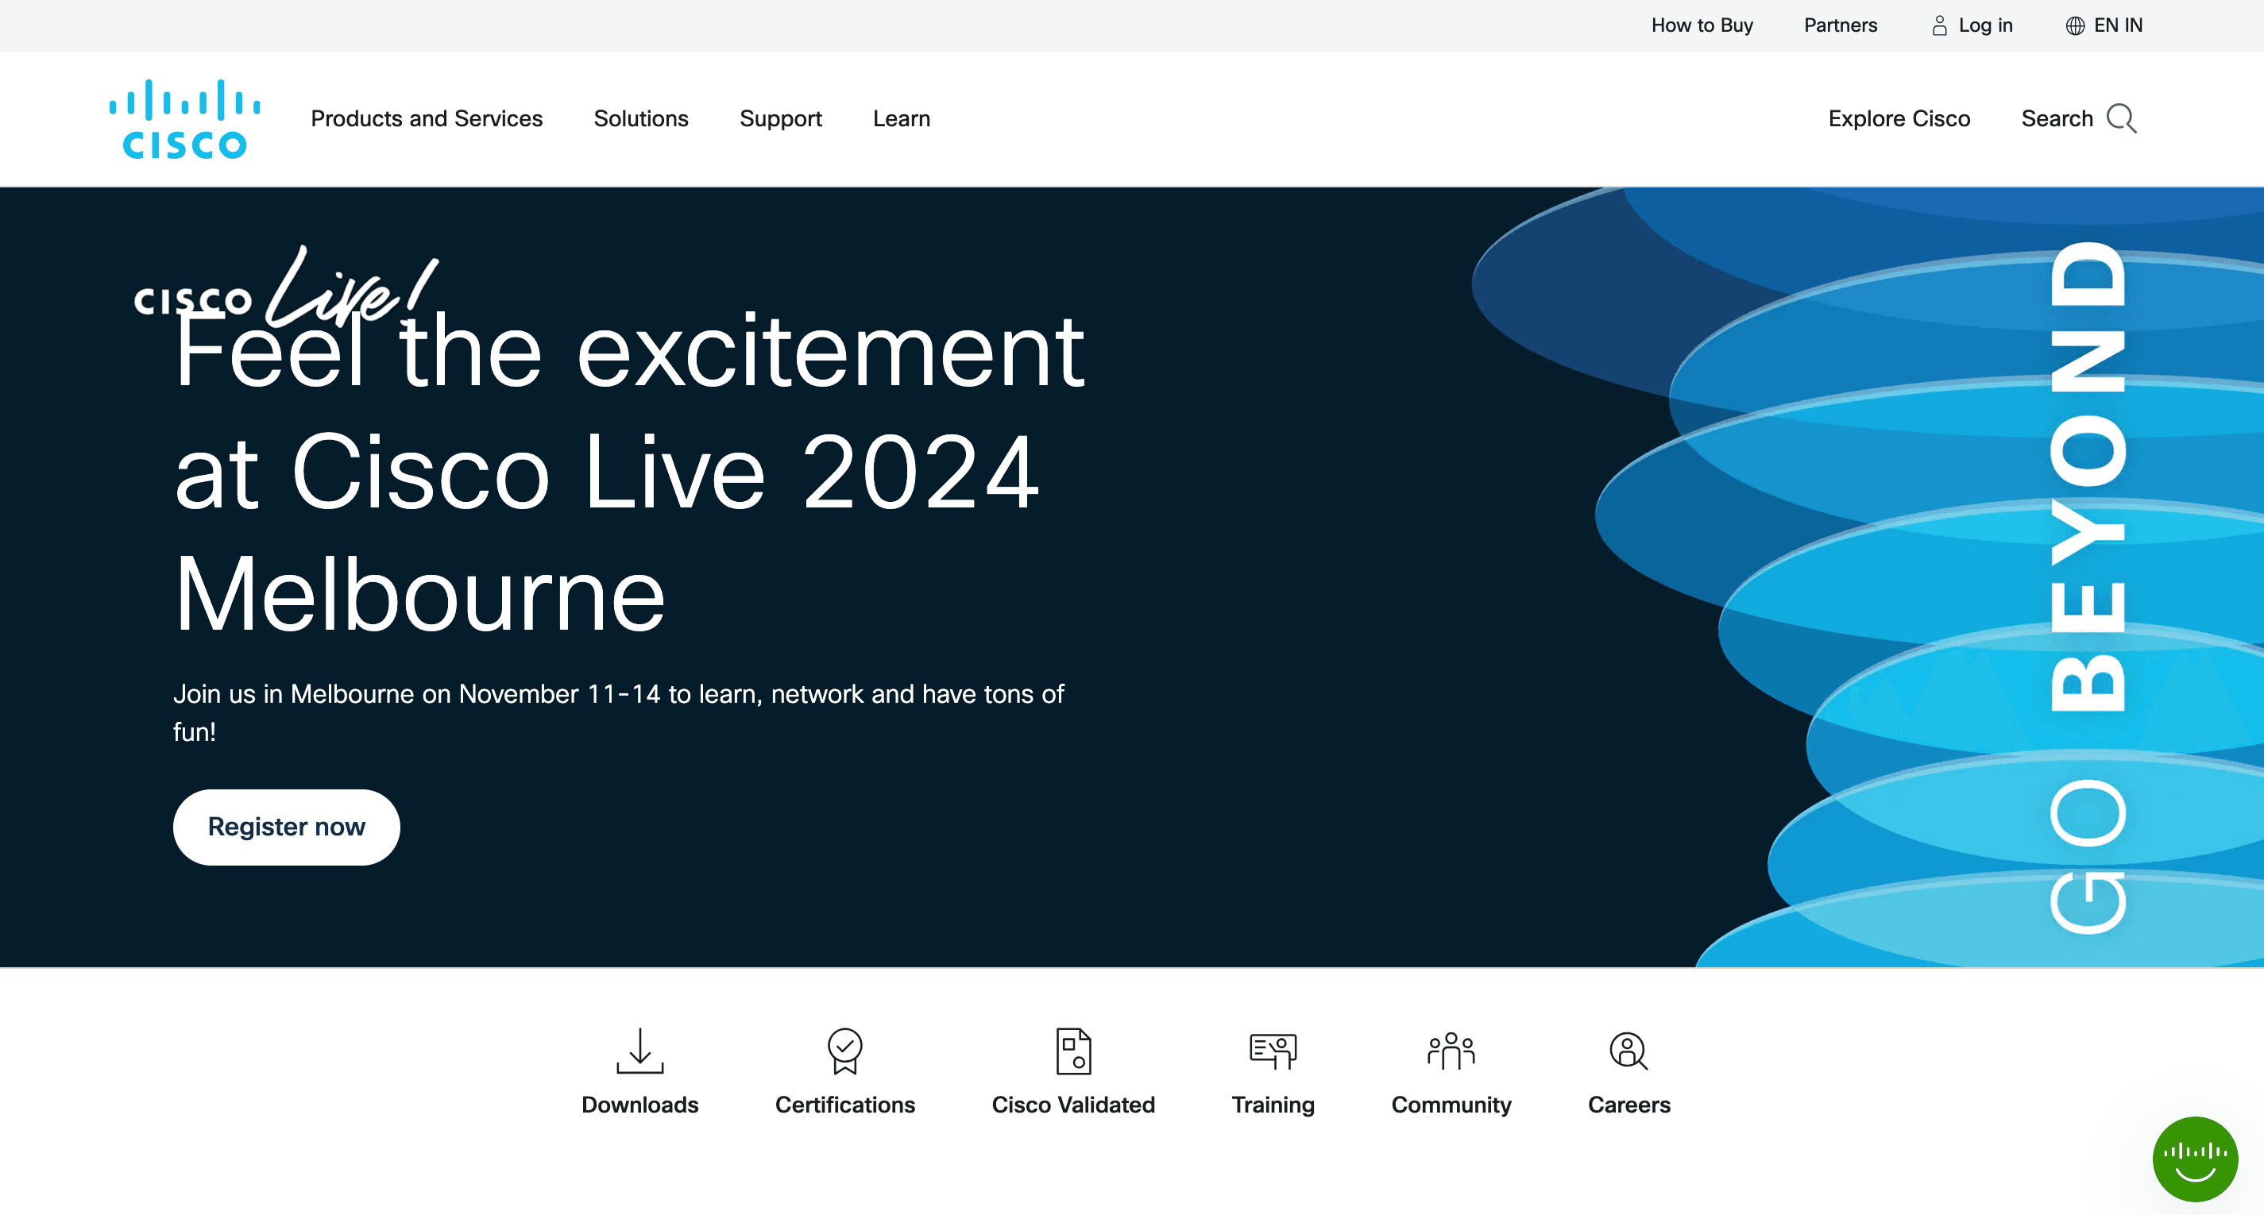Click the Downloads arrow icon

point(639,1051)
